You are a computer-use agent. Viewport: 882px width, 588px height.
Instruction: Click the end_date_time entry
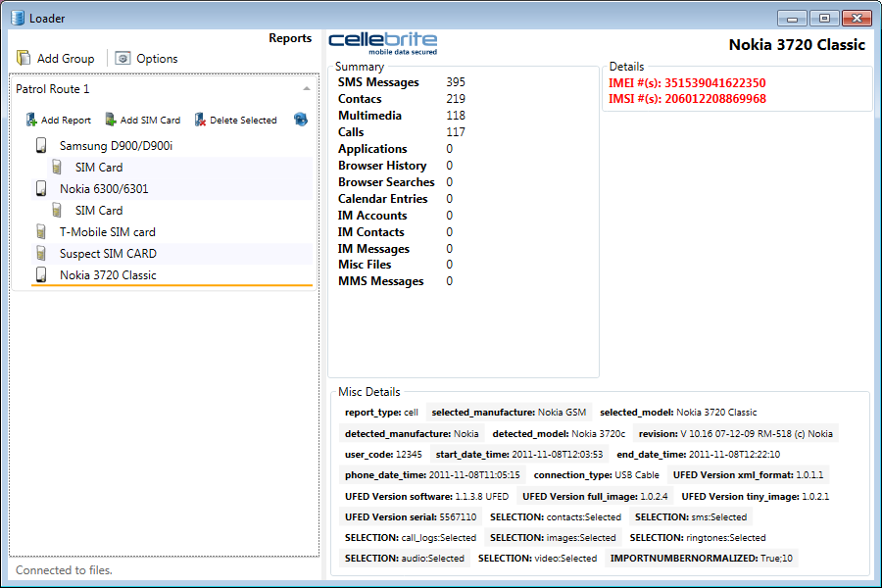pyautogui.click(x=698, y=454)
